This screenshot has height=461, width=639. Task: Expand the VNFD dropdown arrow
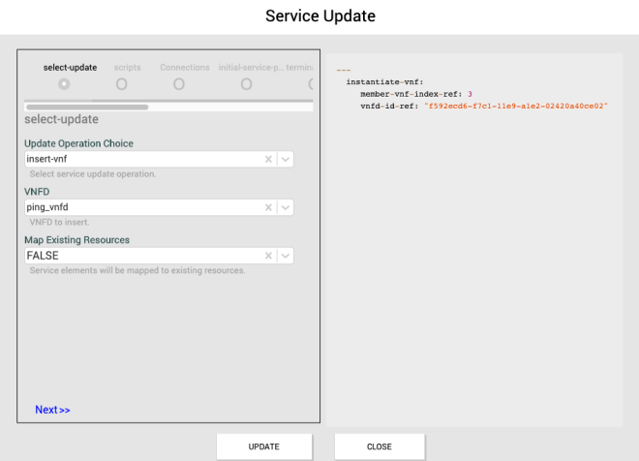pyautogui.click(x=286, y=207)
